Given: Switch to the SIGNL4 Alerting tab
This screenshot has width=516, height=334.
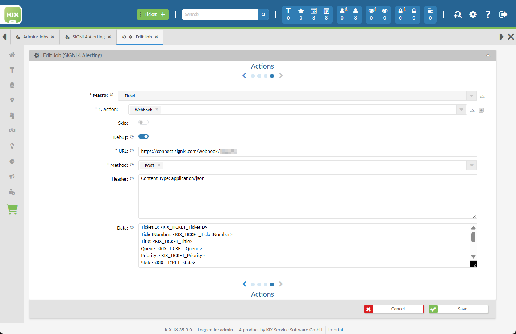Looking at the screenshot, I should [88, 37].
